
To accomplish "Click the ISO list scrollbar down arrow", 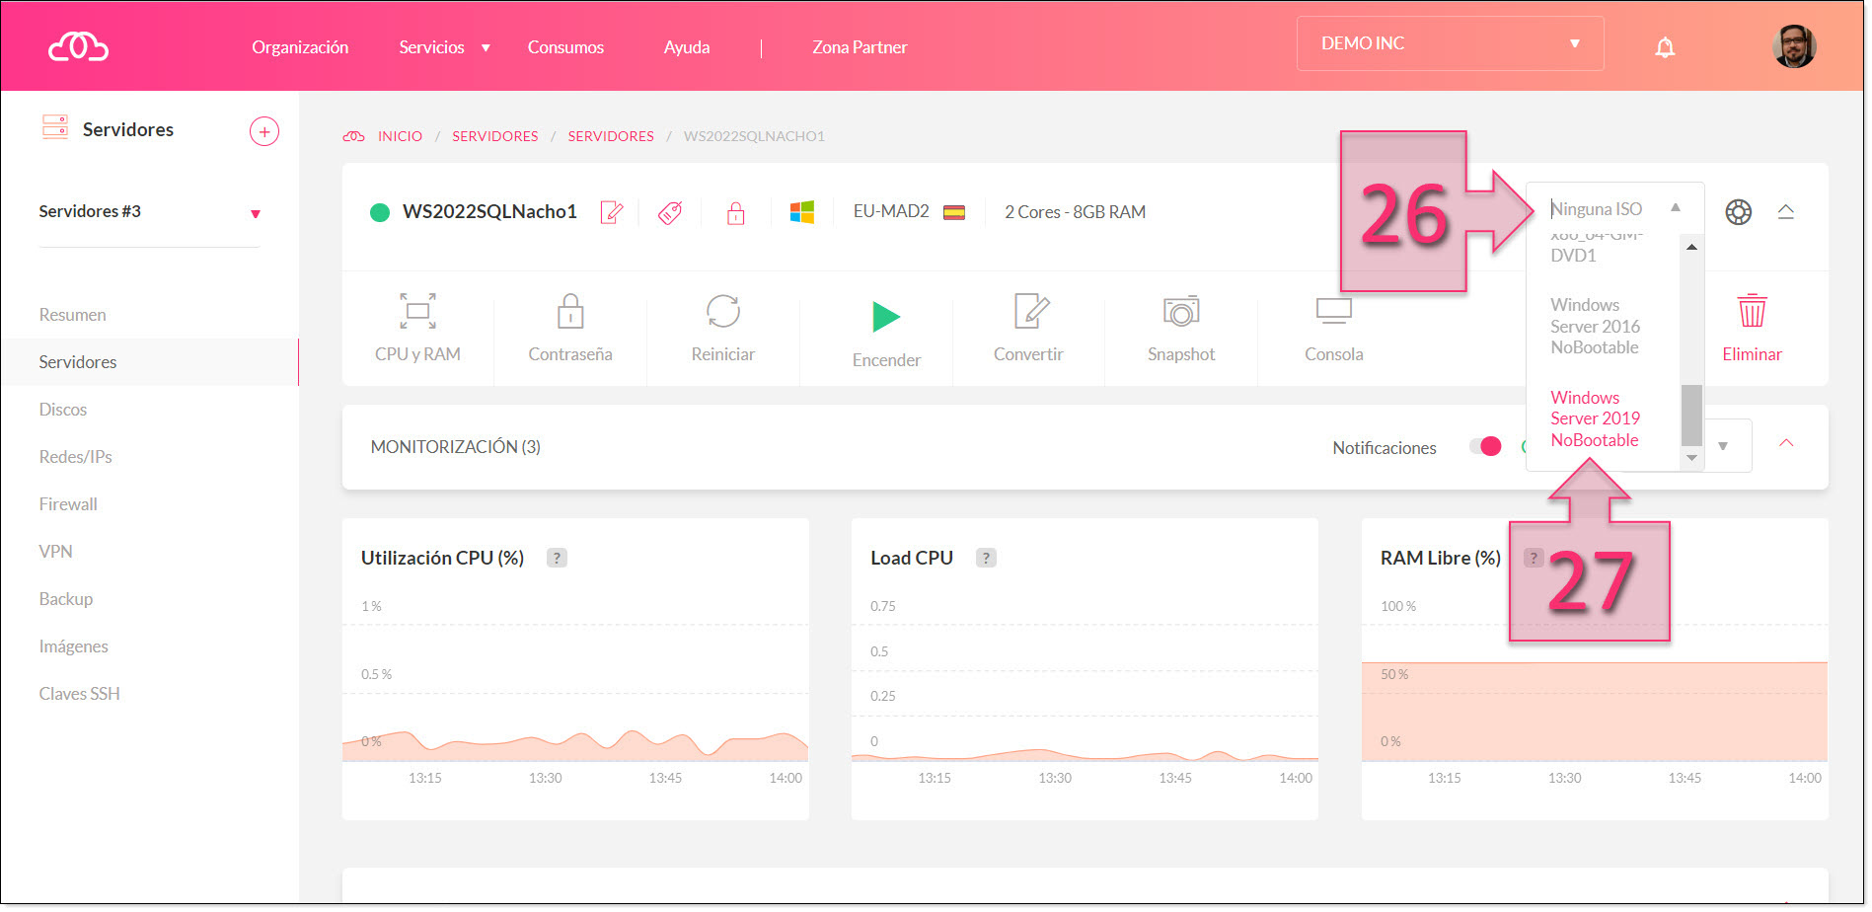I will pos(1691,458).
